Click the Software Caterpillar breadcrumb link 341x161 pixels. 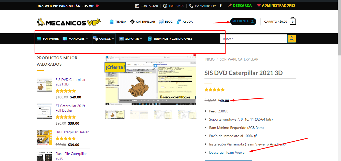[239, 59]
